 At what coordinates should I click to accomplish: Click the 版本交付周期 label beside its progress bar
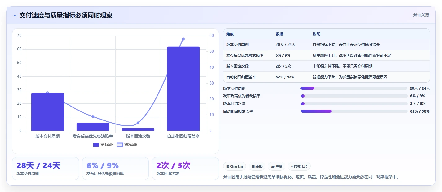pyautogui.click(x=234, y=89)
